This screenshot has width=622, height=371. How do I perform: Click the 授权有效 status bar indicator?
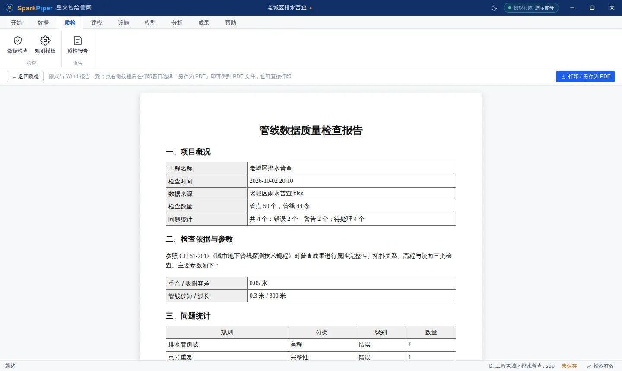(600, 366)
